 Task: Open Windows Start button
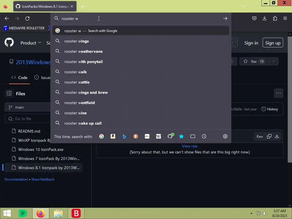(7, 213)
